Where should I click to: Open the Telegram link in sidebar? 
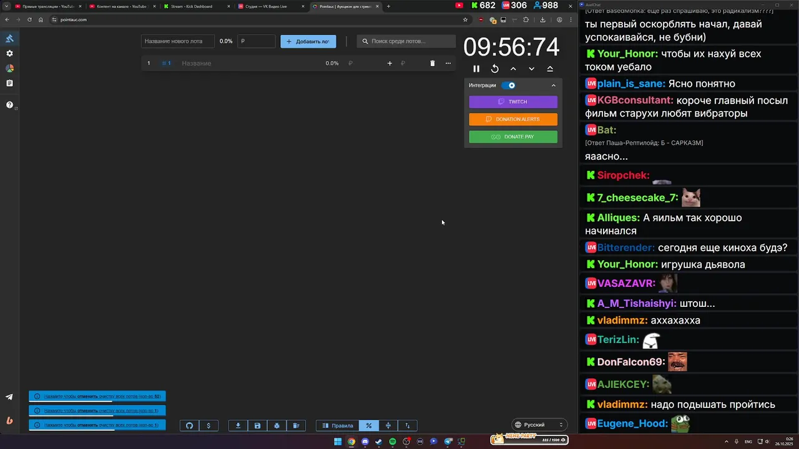pos(9,397)
